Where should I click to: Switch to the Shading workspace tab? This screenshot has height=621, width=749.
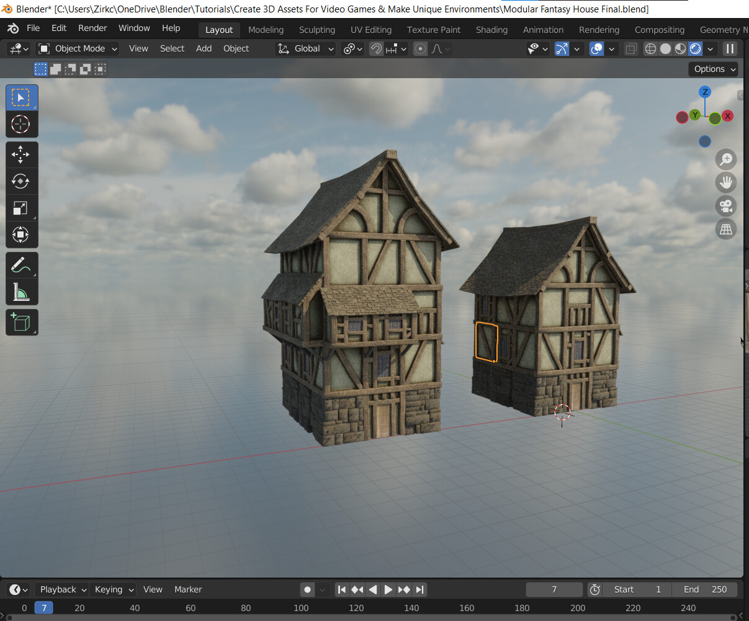coord(491,30)
